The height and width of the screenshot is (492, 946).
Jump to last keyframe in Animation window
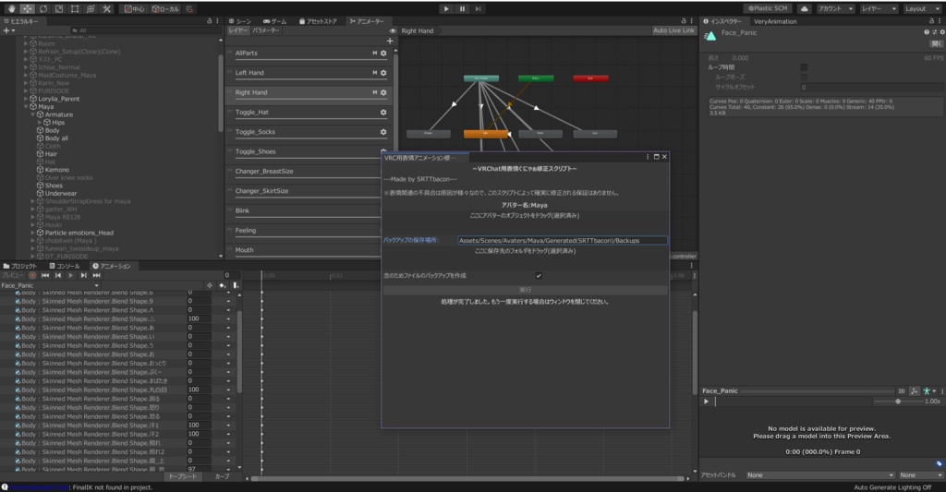tap(96, 276)
